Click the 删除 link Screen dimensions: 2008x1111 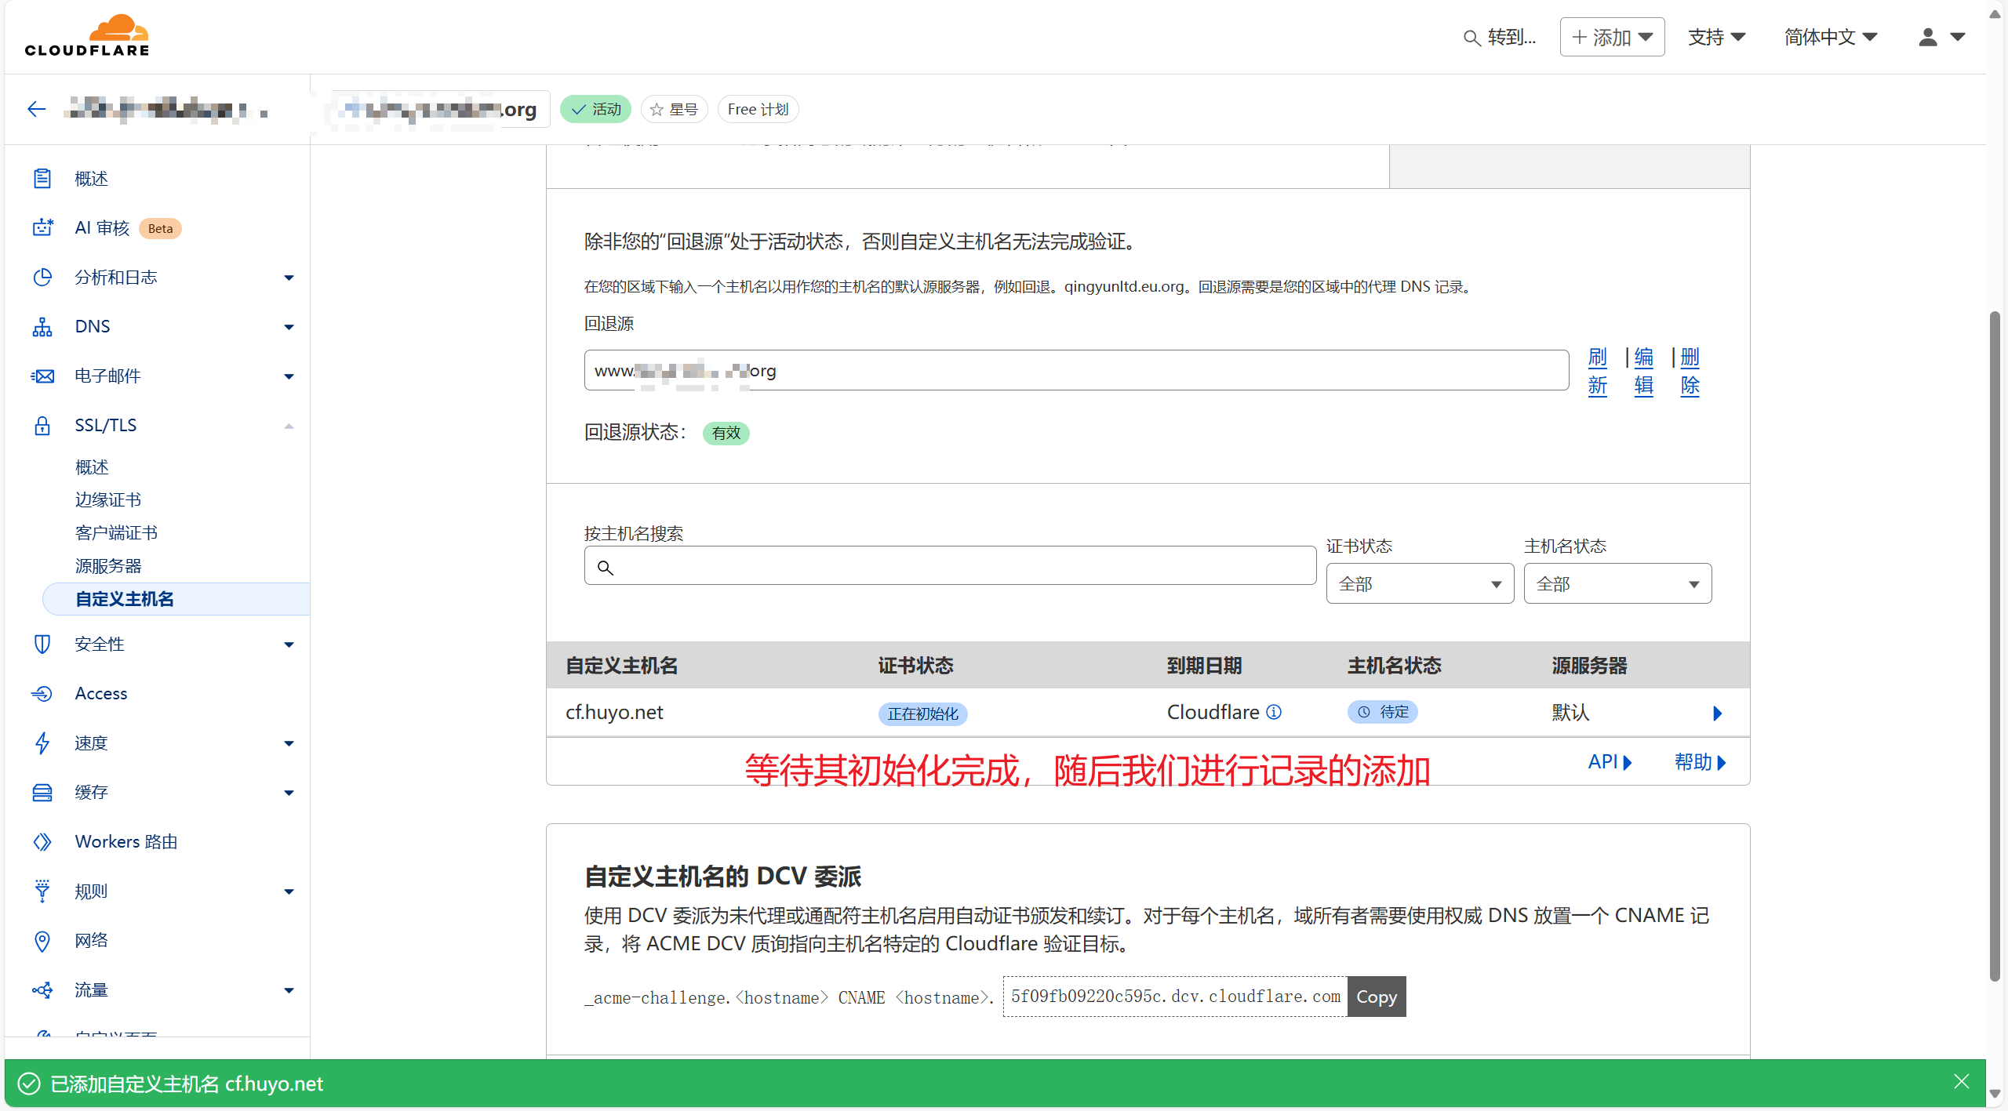1690,372
